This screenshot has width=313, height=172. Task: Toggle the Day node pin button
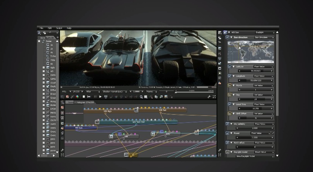(x=230, y=95)
